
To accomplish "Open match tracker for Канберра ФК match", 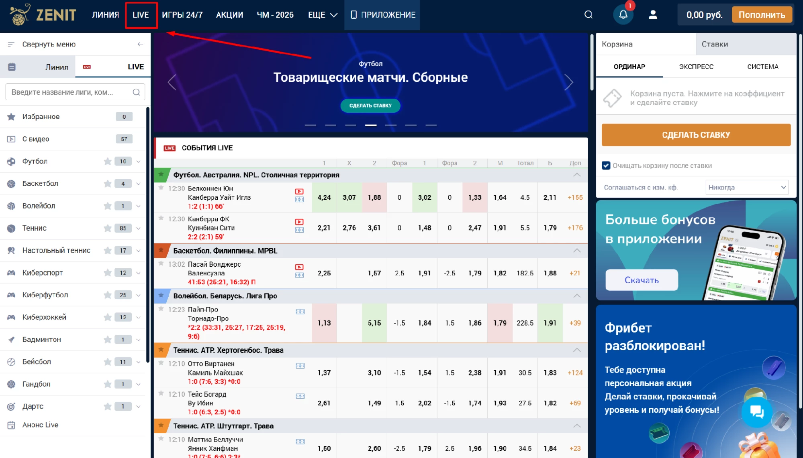I will pos(299,230).
